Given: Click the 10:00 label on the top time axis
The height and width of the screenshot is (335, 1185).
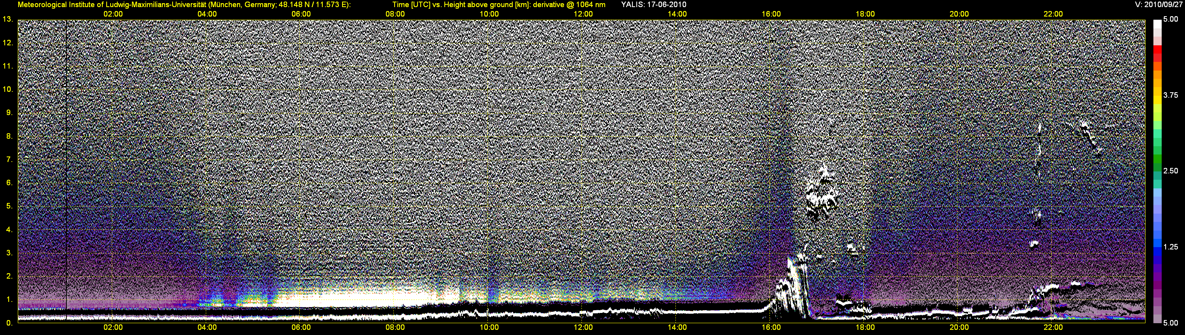Looking at the screenshot, I should coord(489,14).
